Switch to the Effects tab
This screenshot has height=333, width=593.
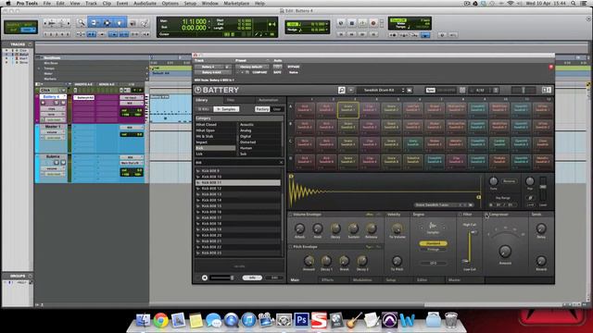click(327, 280)
